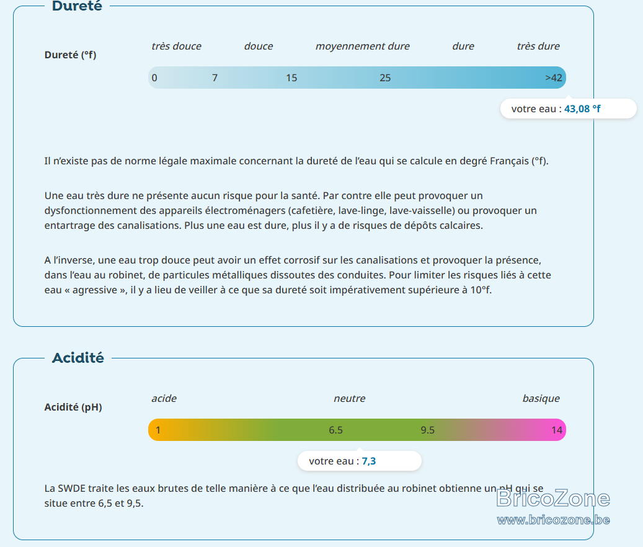
Task: Click the 'acide' pH label
Action: click(164, 399)
